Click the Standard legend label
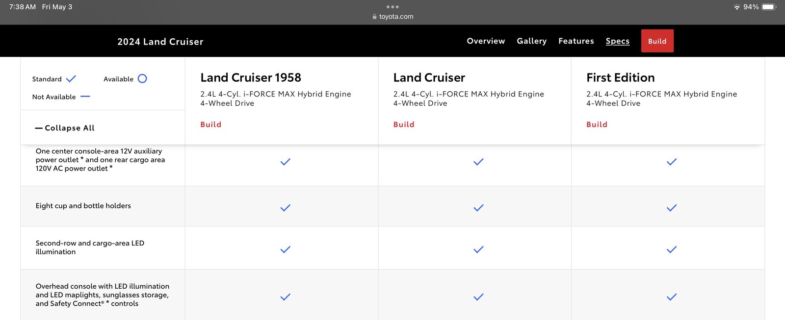The image size is (785, 320). click(47, 79)
